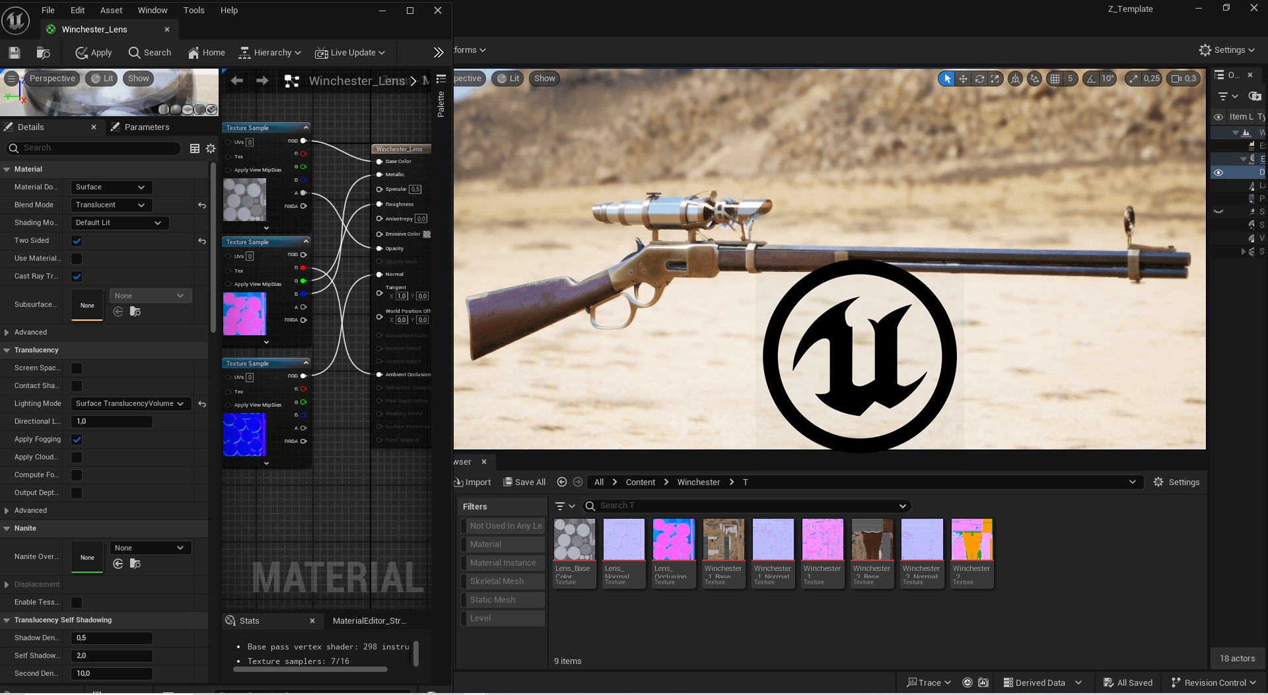The height and width of the screenshot is (695, 1268).
Task: Toggle Apply Fogging checkbox
Action: [x=77, y=440]
